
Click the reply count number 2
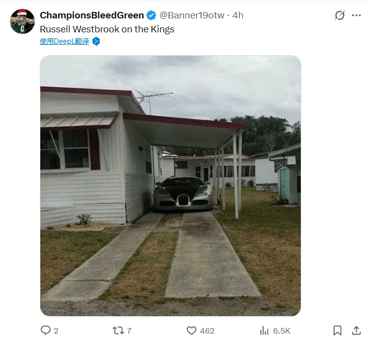click(56, 331)
